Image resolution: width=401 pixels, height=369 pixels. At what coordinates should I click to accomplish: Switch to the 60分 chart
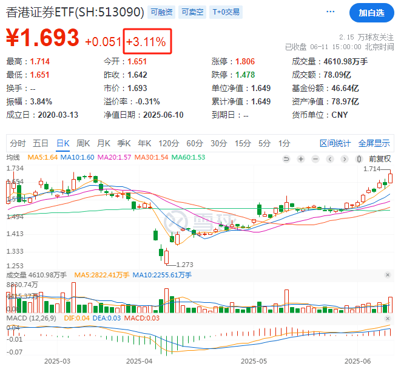(195, 143)
